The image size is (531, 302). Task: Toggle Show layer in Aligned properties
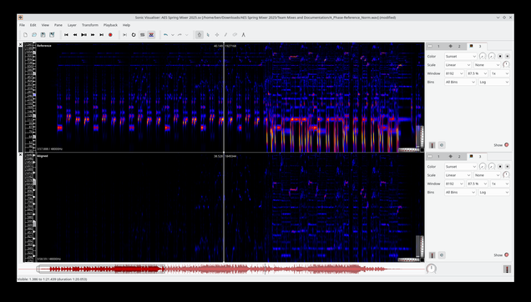(506, 255)
